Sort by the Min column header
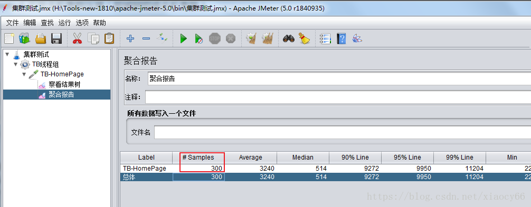 tap(508, 157)
